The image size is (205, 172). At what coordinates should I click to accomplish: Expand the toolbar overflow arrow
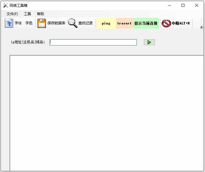click(201, 27)
